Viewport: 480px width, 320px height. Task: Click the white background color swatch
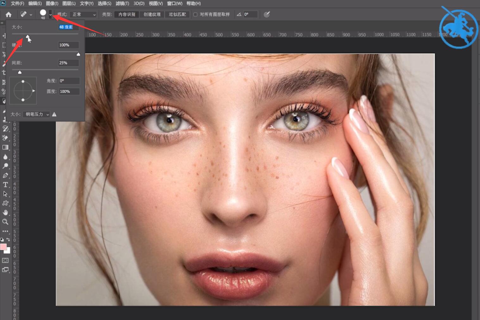pos(8,251)
